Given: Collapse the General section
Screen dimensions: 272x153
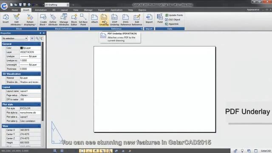Looking at the screenshot, I should pyautogui.click(x=39, y=44).
